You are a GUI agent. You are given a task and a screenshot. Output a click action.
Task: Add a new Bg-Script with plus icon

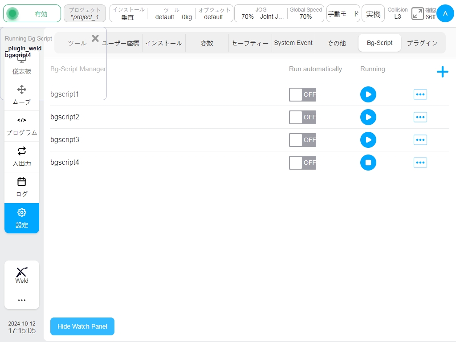tap(442, 72)
